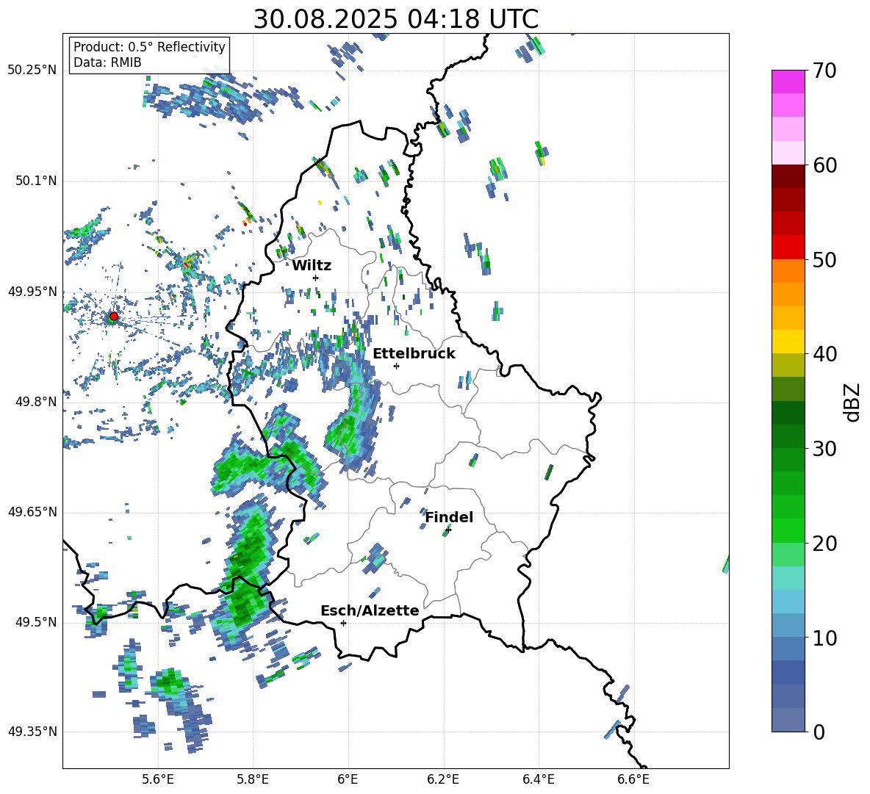
Task: Click the 6.6°E longitude tick label
Action: point(633,779)
